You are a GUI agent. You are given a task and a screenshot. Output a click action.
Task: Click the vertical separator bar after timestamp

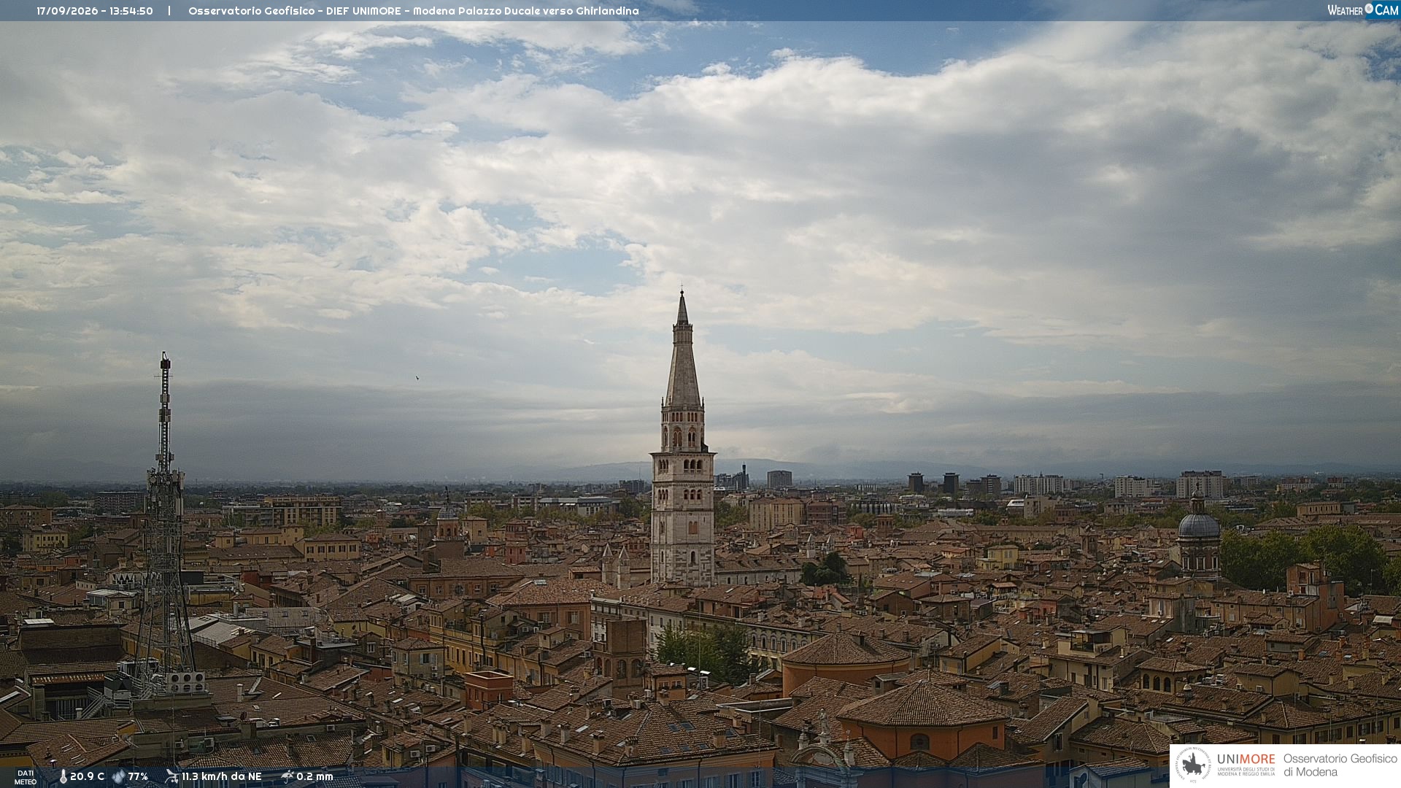point(169,11)
